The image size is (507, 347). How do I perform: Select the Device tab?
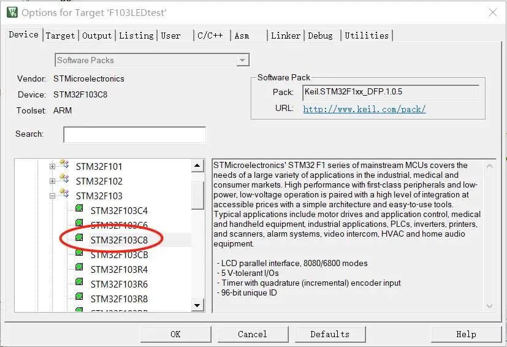[24, 34]
